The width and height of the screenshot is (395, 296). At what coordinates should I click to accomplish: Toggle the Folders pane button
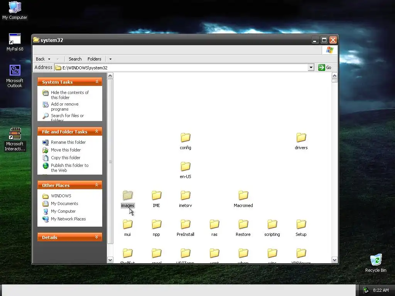(x=94, y=59)
